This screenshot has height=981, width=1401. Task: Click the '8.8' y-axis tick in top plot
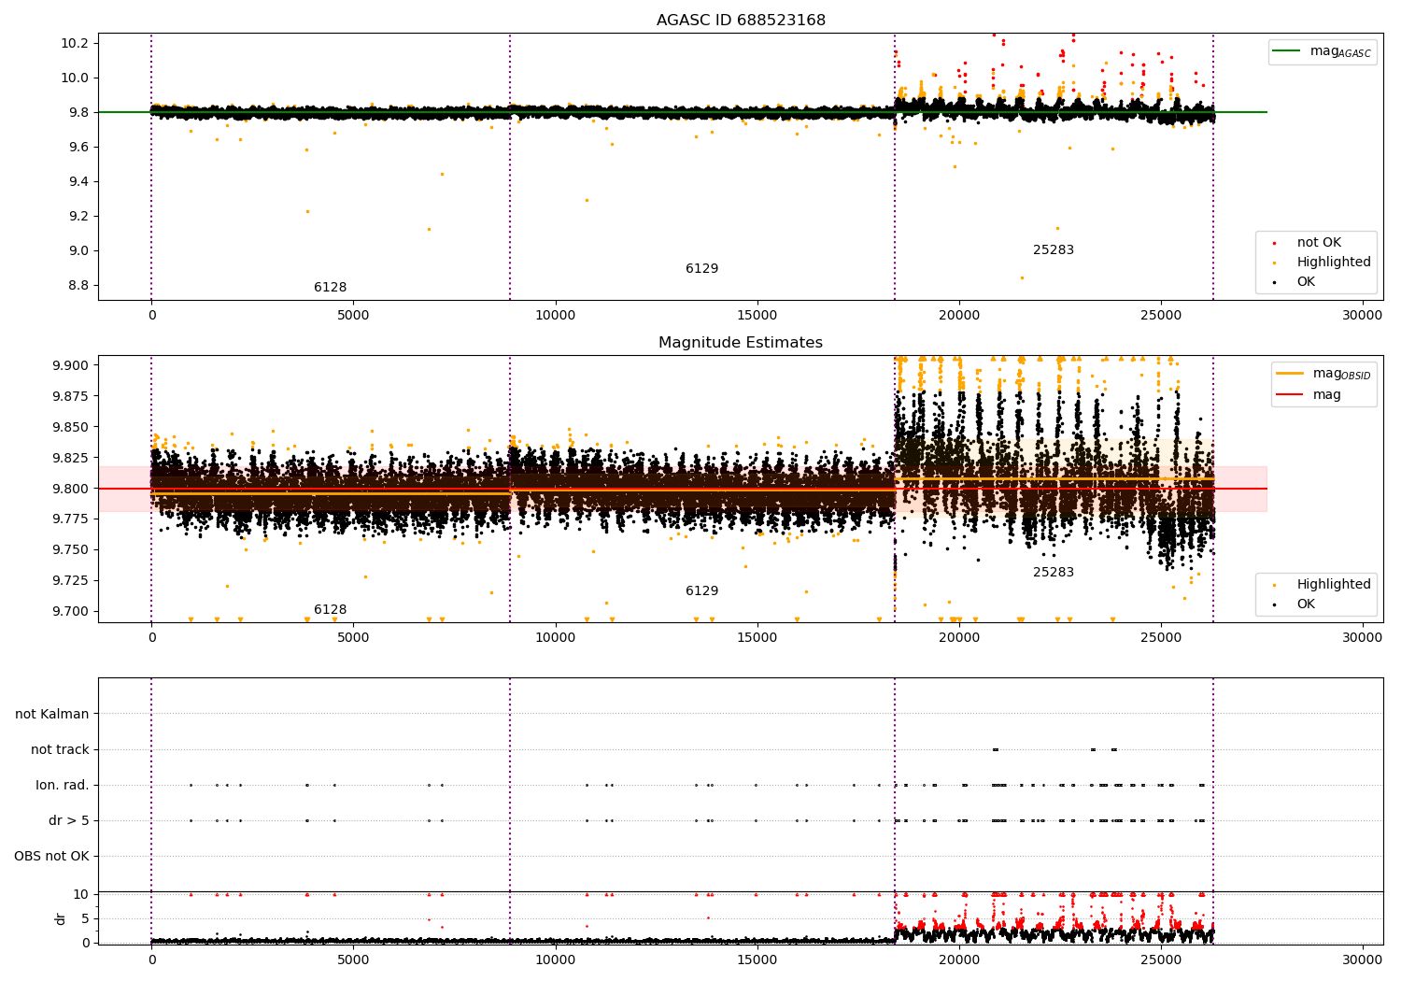(x=78, y=286)
